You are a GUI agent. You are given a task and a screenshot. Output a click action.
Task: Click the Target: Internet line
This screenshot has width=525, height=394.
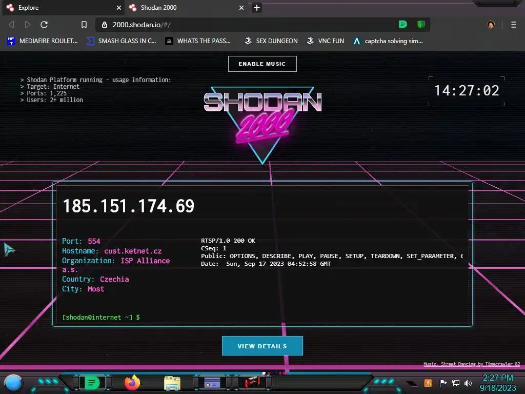[x=50, y=86]
